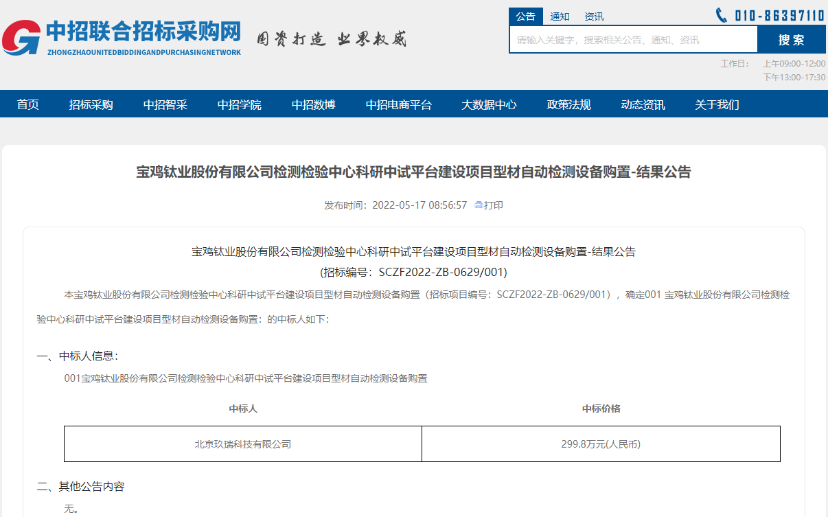828x517 pixels.
Task: Open the 招标采购 navigation menu
Action: [91, 104]
